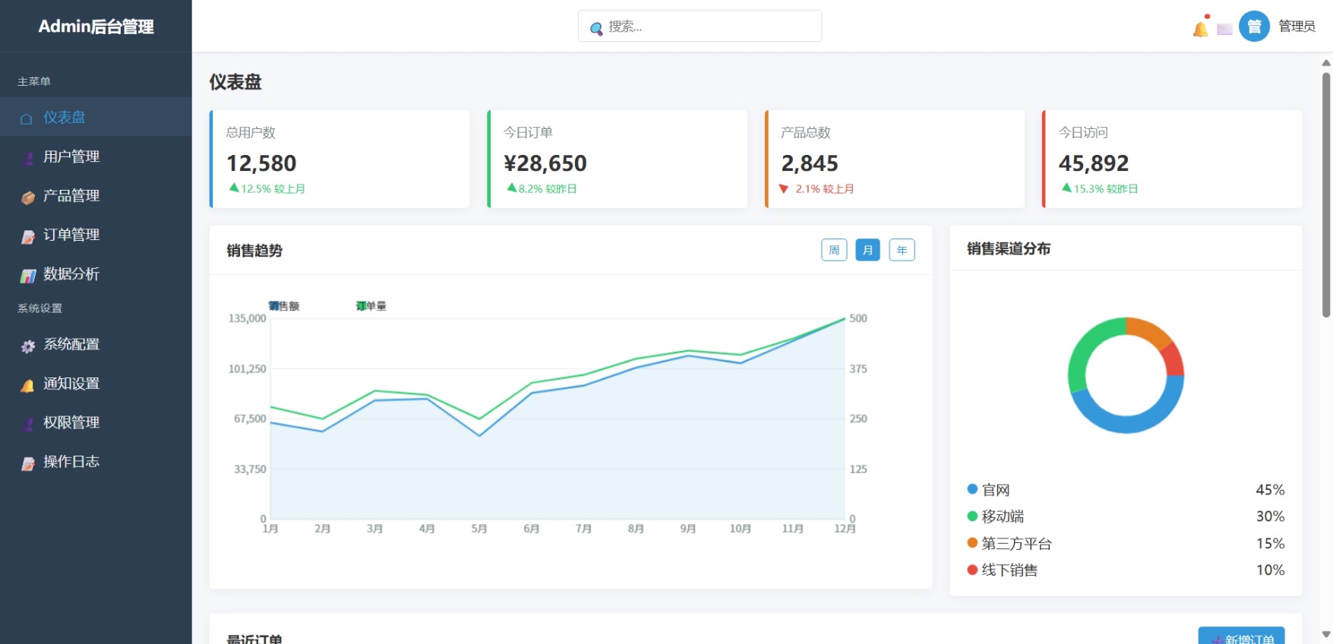The height and width of the screenshot is (644, 1333).
Task: Select the 月 period button
Action: coord(867,250)
